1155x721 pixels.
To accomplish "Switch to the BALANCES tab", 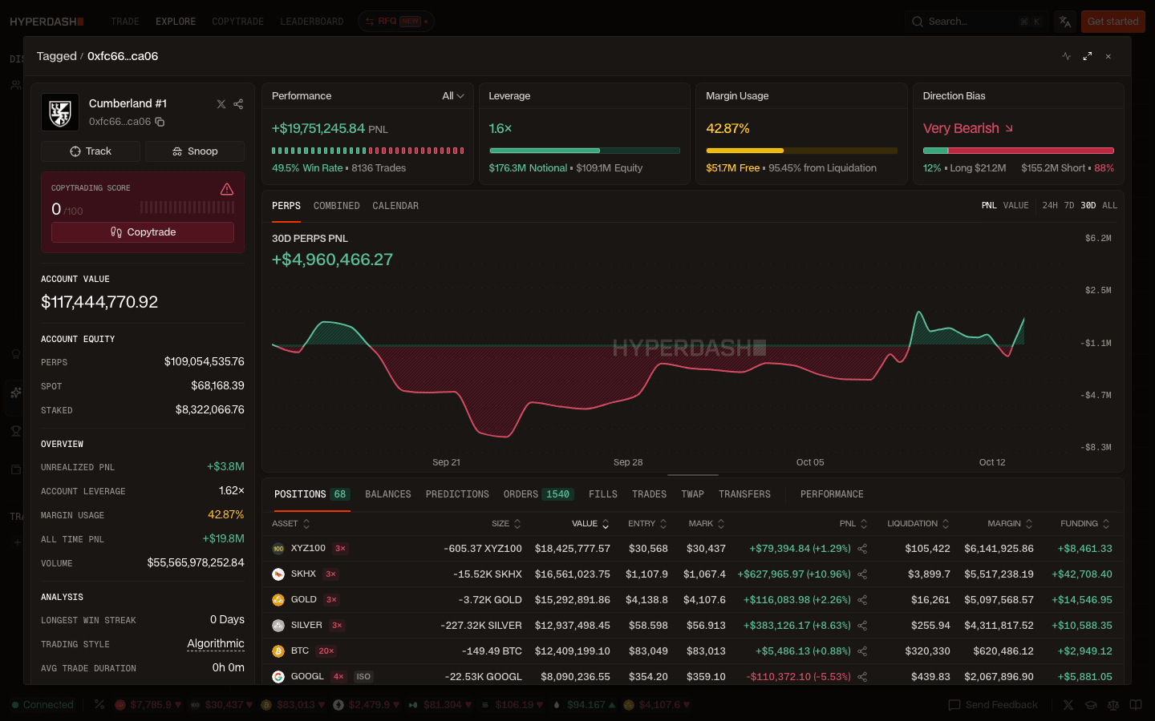I will pos(388,494).
